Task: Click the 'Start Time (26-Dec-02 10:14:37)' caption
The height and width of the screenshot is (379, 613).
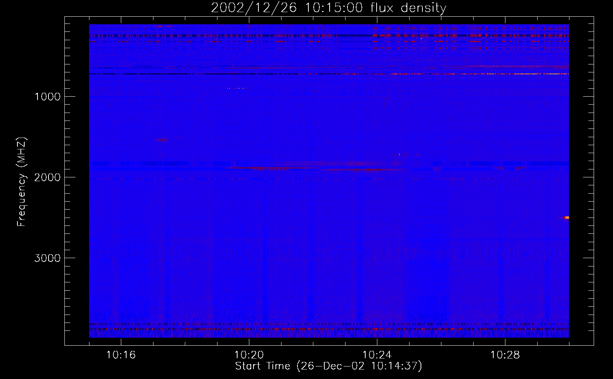Action: tap(328, 366)
